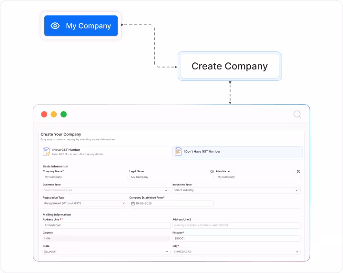Click the eye icon in My Company button

(55, 26)
